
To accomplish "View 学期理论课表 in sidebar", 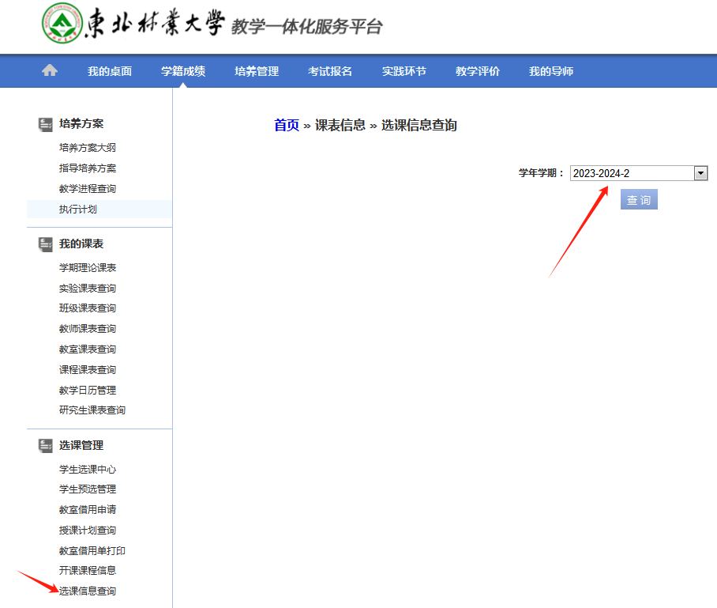I will [x=88, y=268].
